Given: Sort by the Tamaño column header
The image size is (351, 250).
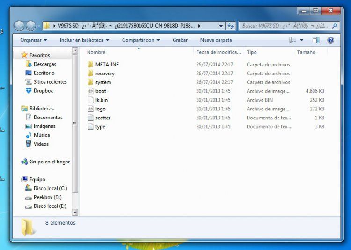Looking at the screenshot, I should [306, 52].
